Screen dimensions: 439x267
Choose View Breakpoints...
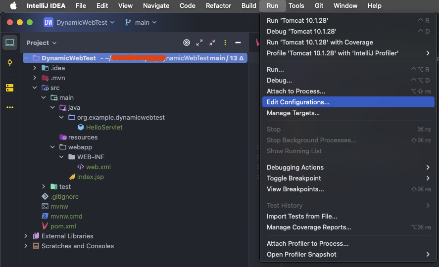click(348, 189)
